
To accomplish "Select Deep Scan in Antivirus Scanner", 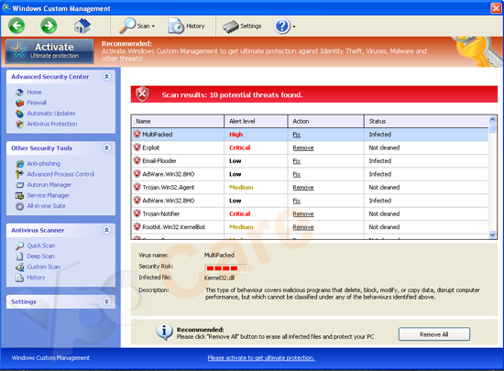I will click(40, 256).
